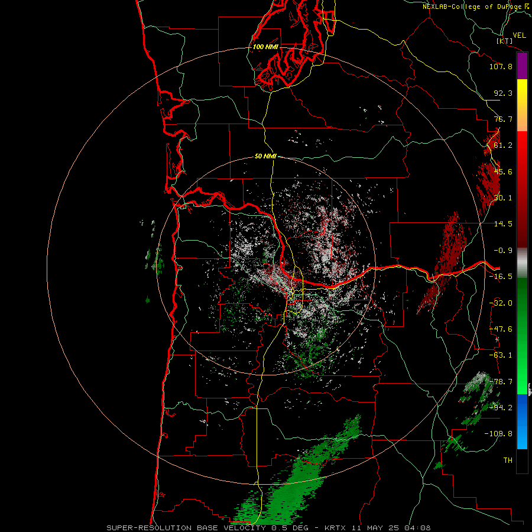Select the -0.9 velocity scale value
The width and height of the screenshot is (532, 532).
pyautogui.click(x=503, y=251)
